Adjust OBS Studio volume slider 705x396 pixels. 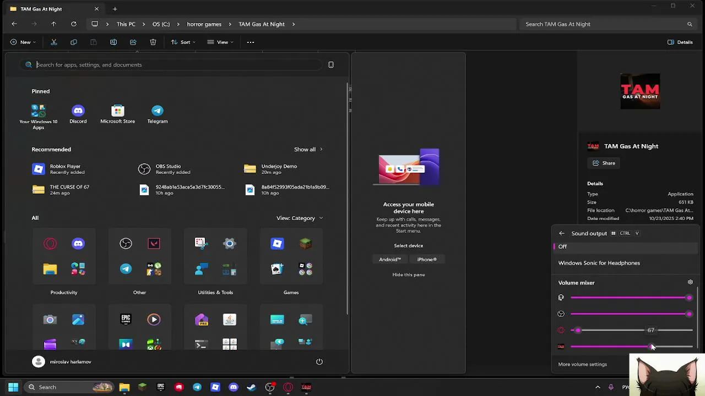pos(632,314)
